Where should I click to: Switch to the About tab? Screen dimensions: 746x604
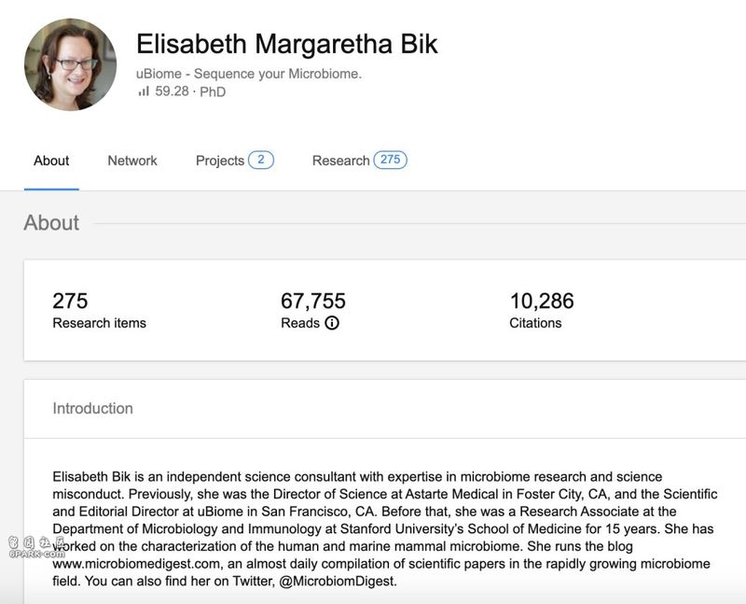click(x=51, y=161)
